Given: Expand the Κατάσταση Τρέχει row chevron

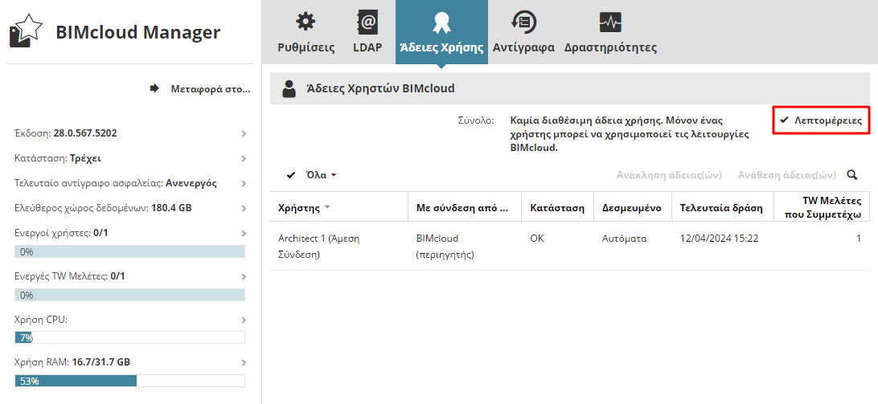Looking at the screenshot, I should pyautogui.click(x=244, y=158).
